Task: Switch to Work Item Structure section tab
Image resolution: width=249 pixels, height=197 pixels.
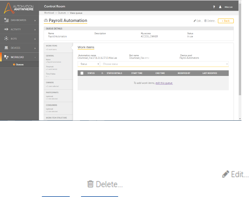Action: coord(58,118)
